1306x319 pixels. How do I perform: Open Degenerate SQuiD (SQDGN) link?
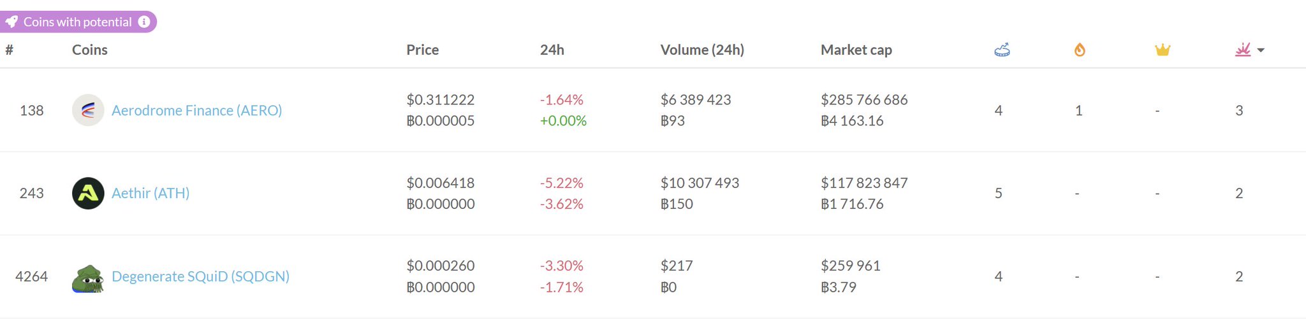click(200, 276)
